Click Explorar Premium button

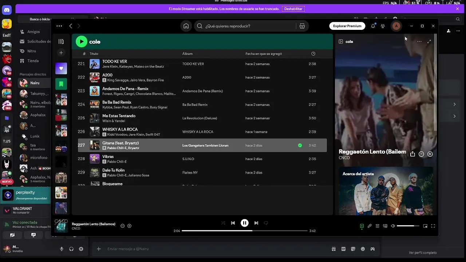click(x=347, y=26)
